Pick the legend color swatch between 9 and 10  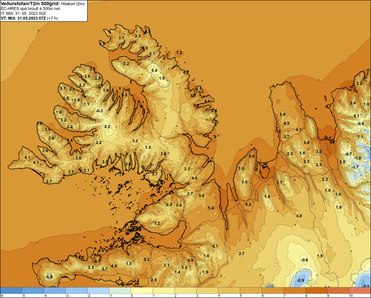point(338,291)
